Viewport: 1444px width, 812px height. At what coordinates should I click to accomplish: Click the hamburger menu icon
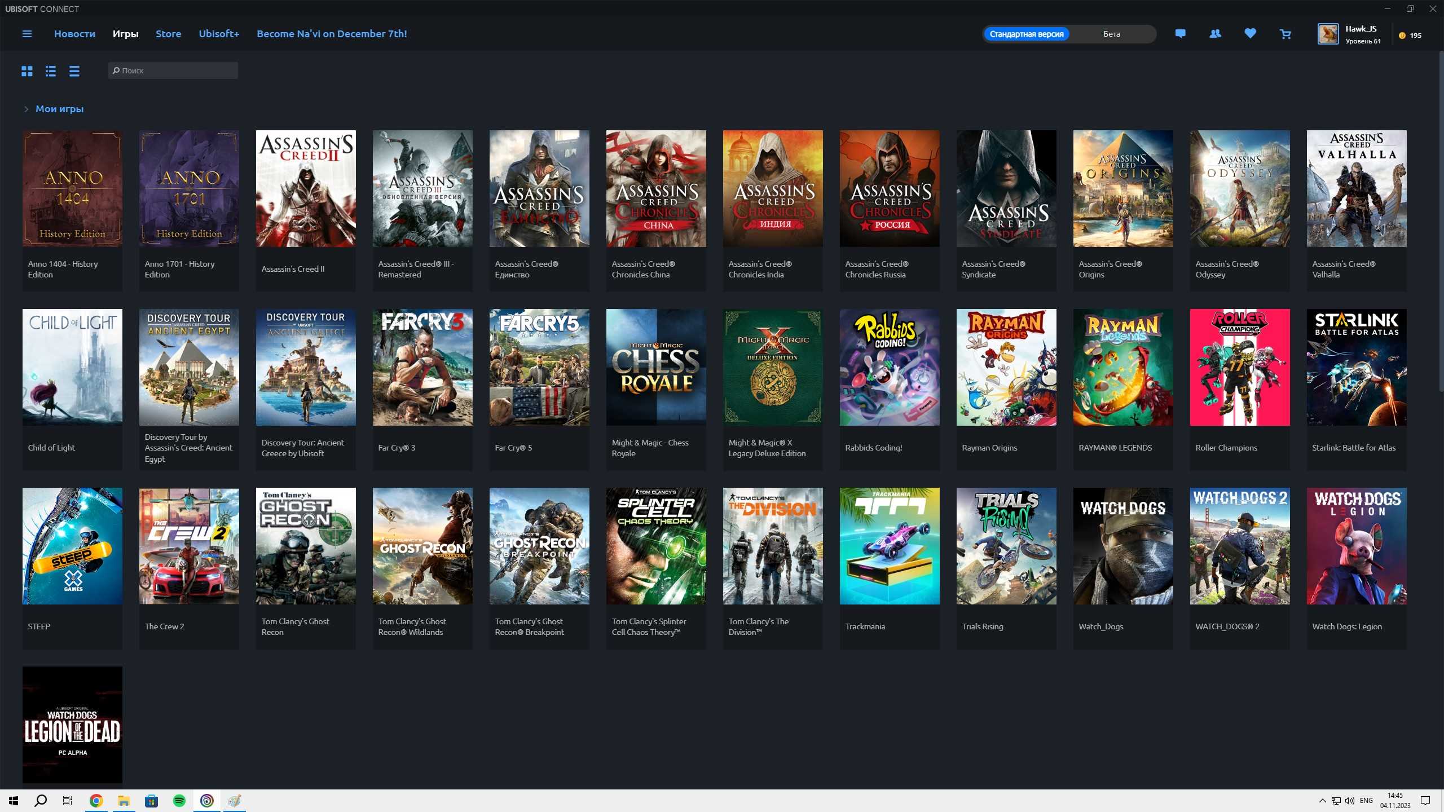pos(27,34)
